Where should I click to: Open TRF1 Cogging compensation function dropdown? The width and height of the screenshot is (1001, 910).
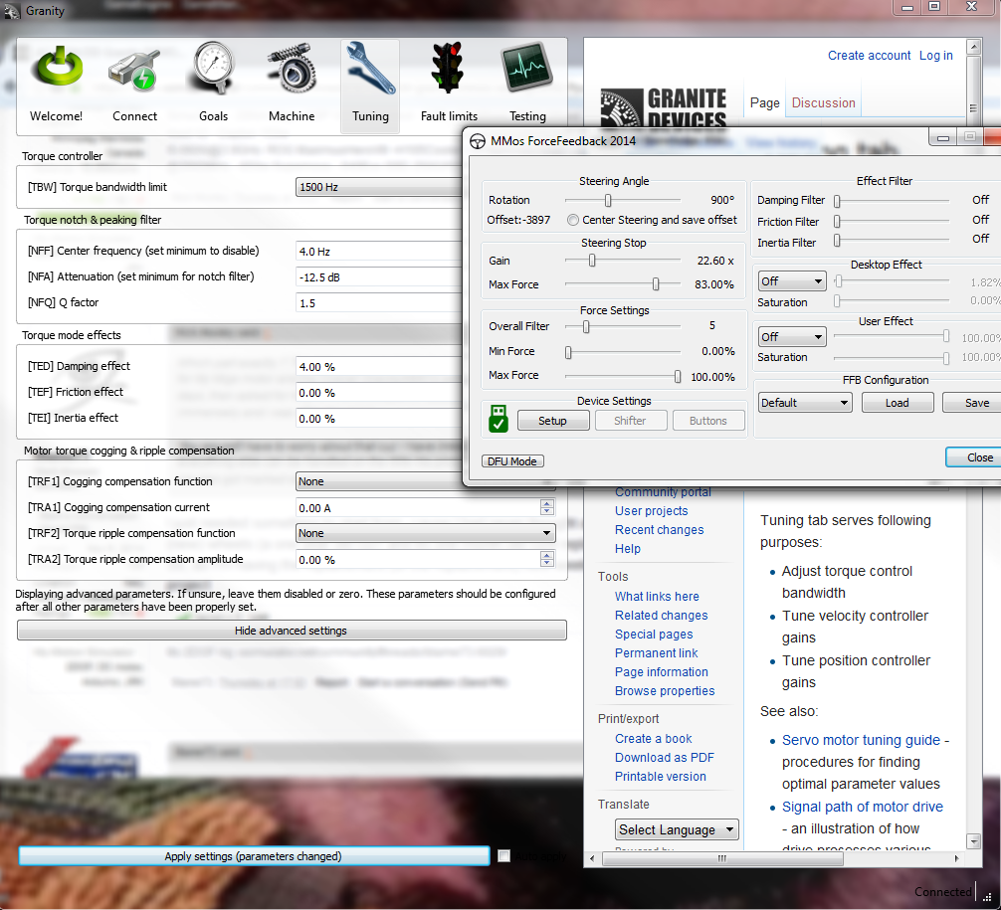[380, 481]
